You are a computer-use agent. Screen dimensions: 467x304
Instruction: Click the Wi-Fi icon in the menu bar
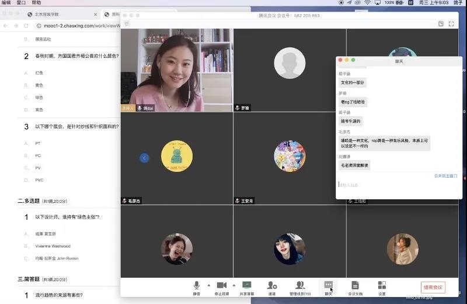(368, 2)
